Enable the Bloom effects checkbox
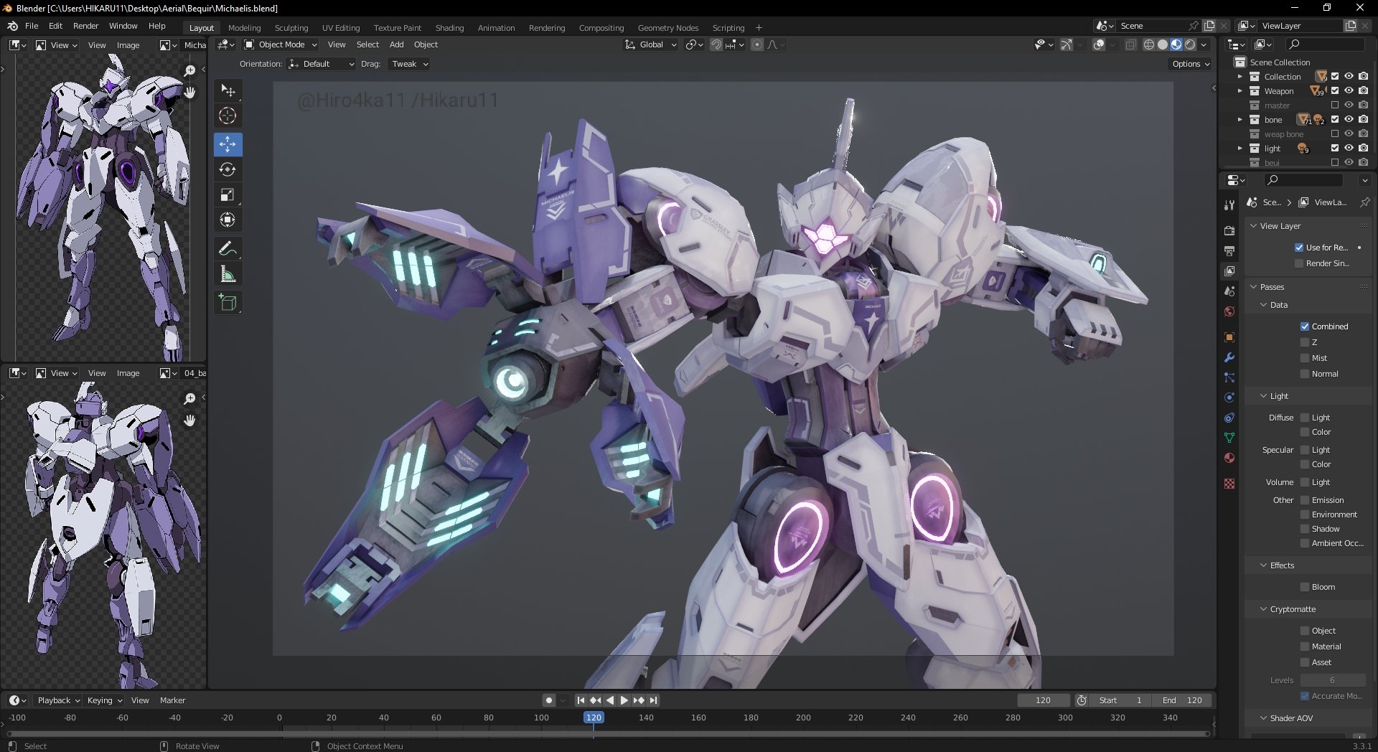 pyautogui.click(x=1305, y=587)
